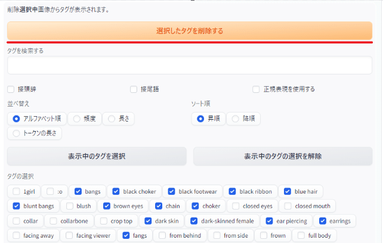
Task: Click the 選択したタグを削除する button
Action: [x=190, y=31]
